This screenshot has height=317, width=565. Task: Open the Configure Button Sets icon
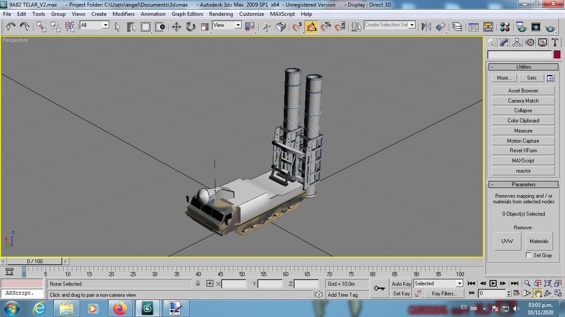[550, 78]
